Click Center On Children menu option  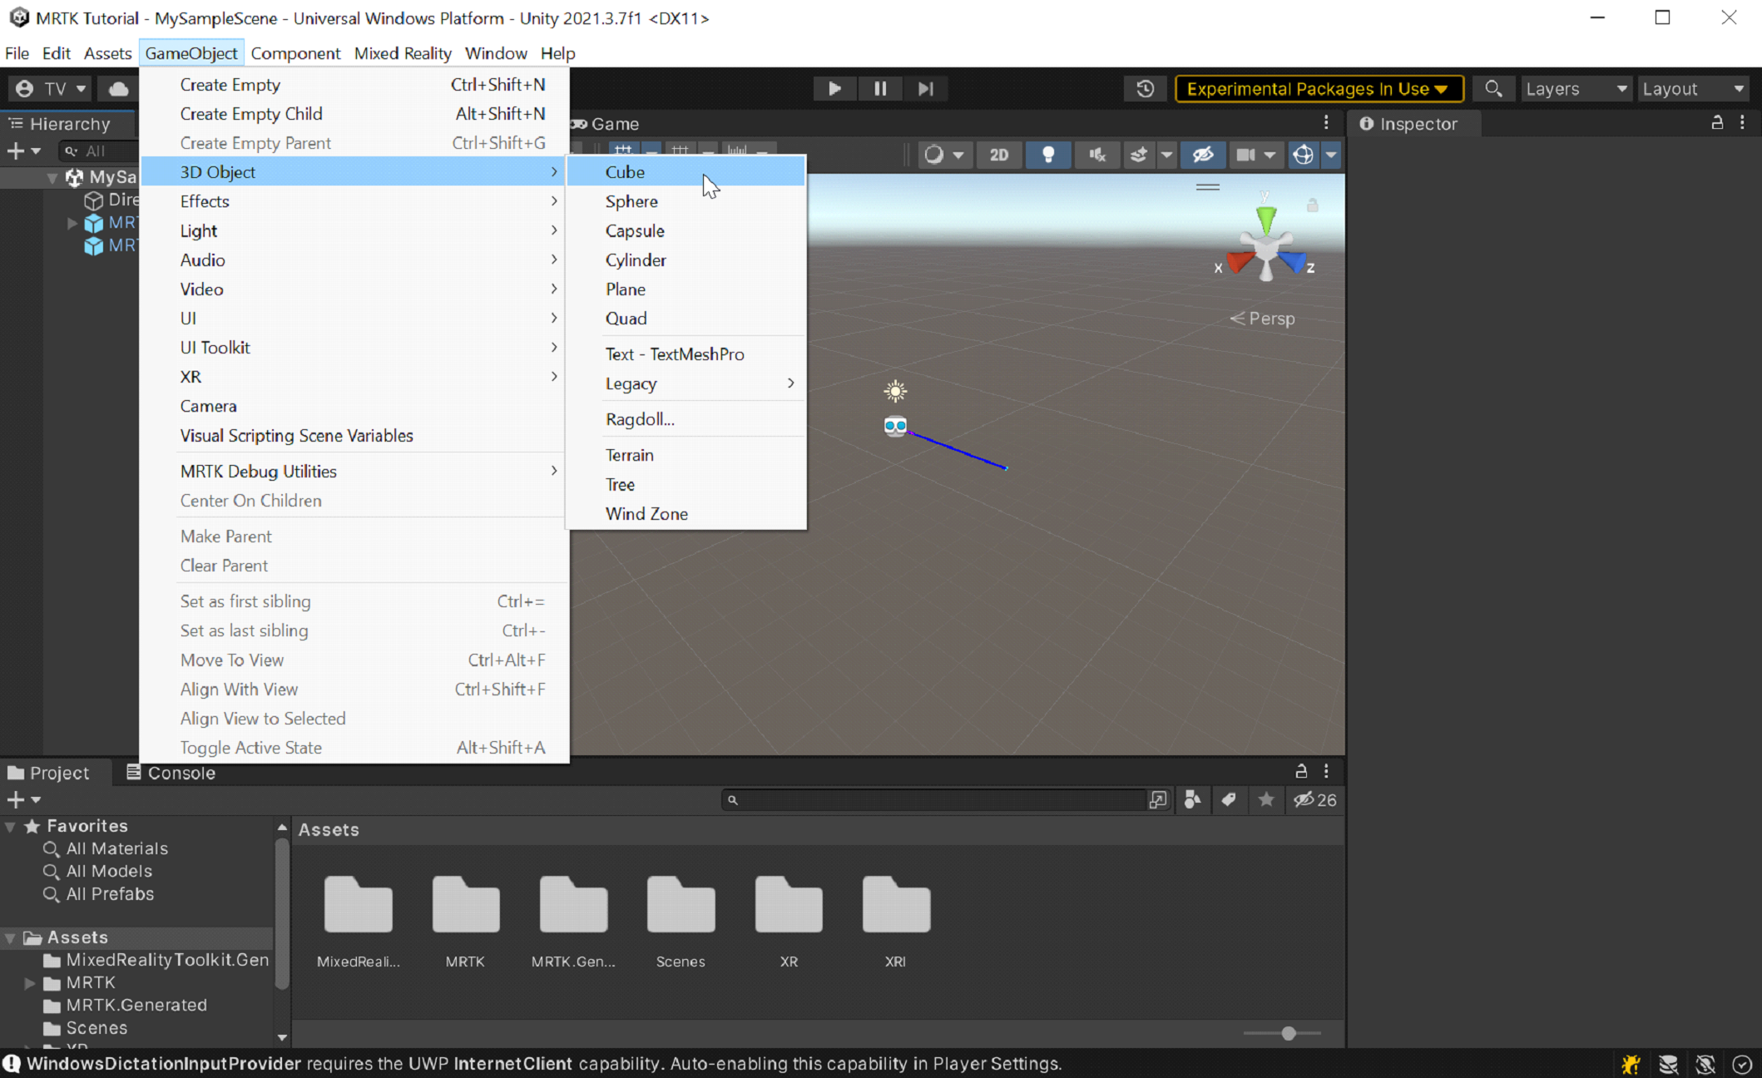pyautogui.click(x=250, y=501)
